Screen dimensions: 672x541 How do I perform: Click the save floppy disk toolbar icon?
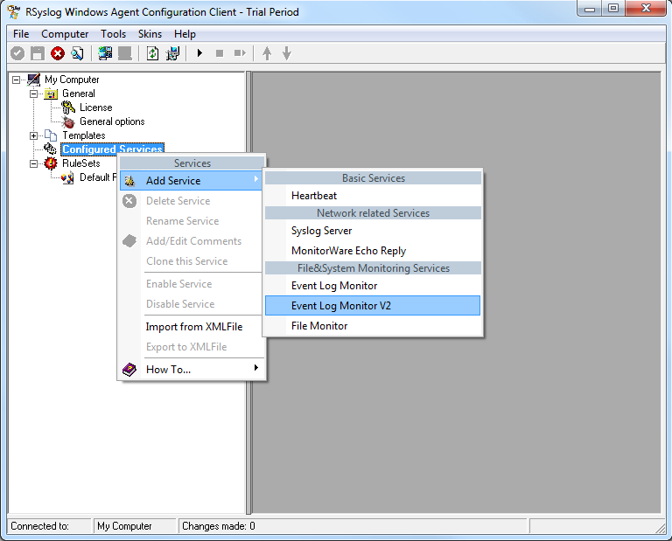pyautogui.click(x=38, y=53)
